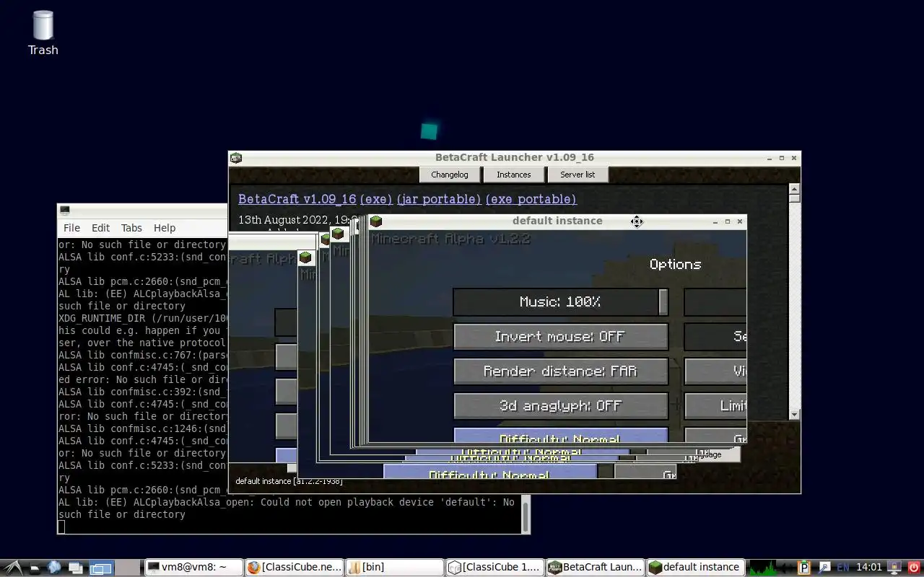Minimize the BetaCraft Launcher window
924x577 pixels.
770,158
